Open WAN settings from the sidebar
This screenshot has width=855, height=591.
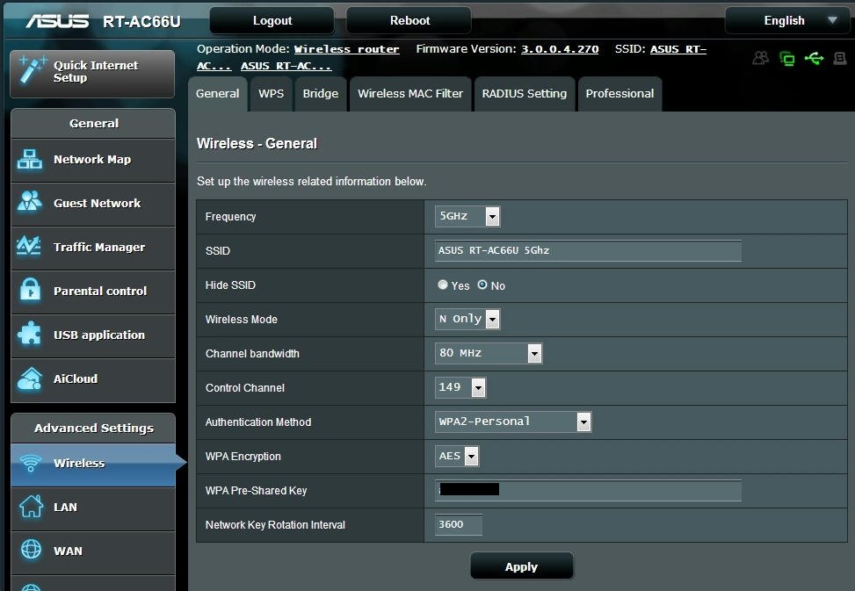tap(93, 552)
